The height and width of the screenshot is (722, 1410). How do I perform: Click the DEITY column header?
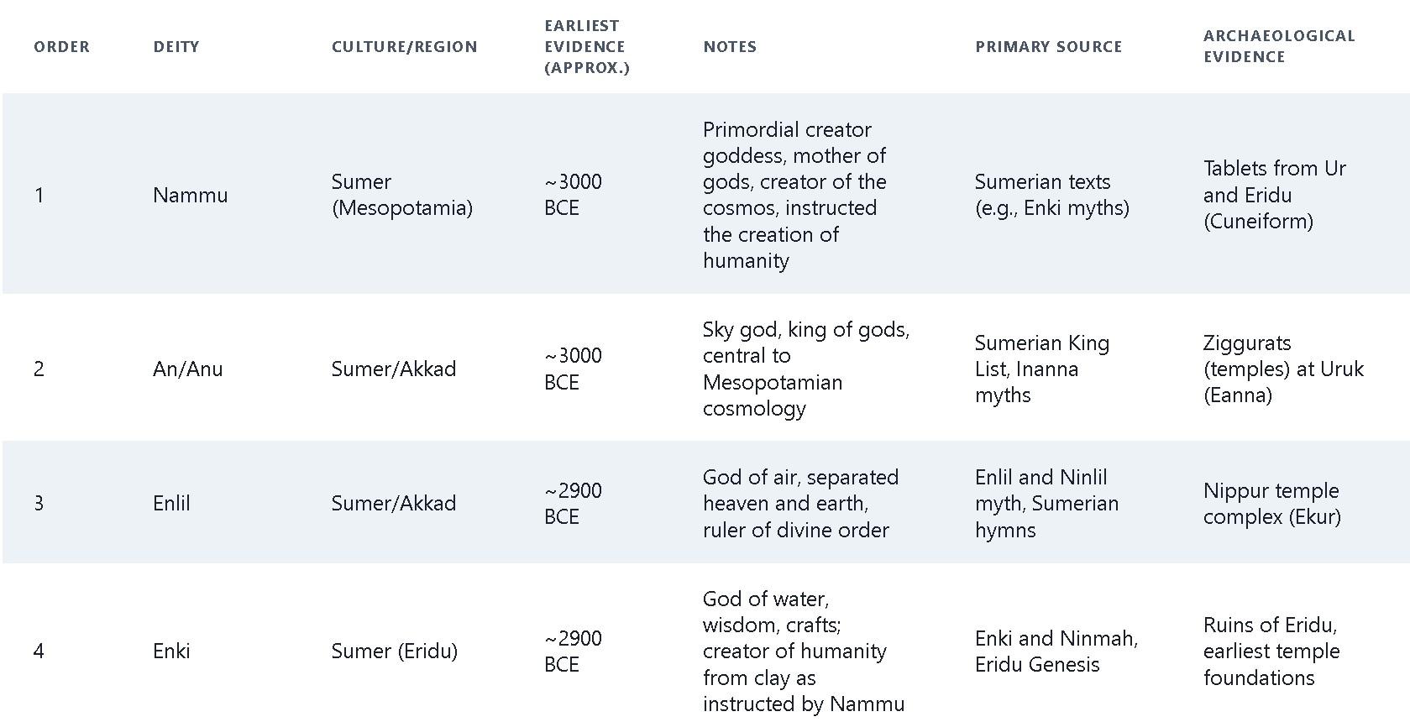click(x=176, y=46)
